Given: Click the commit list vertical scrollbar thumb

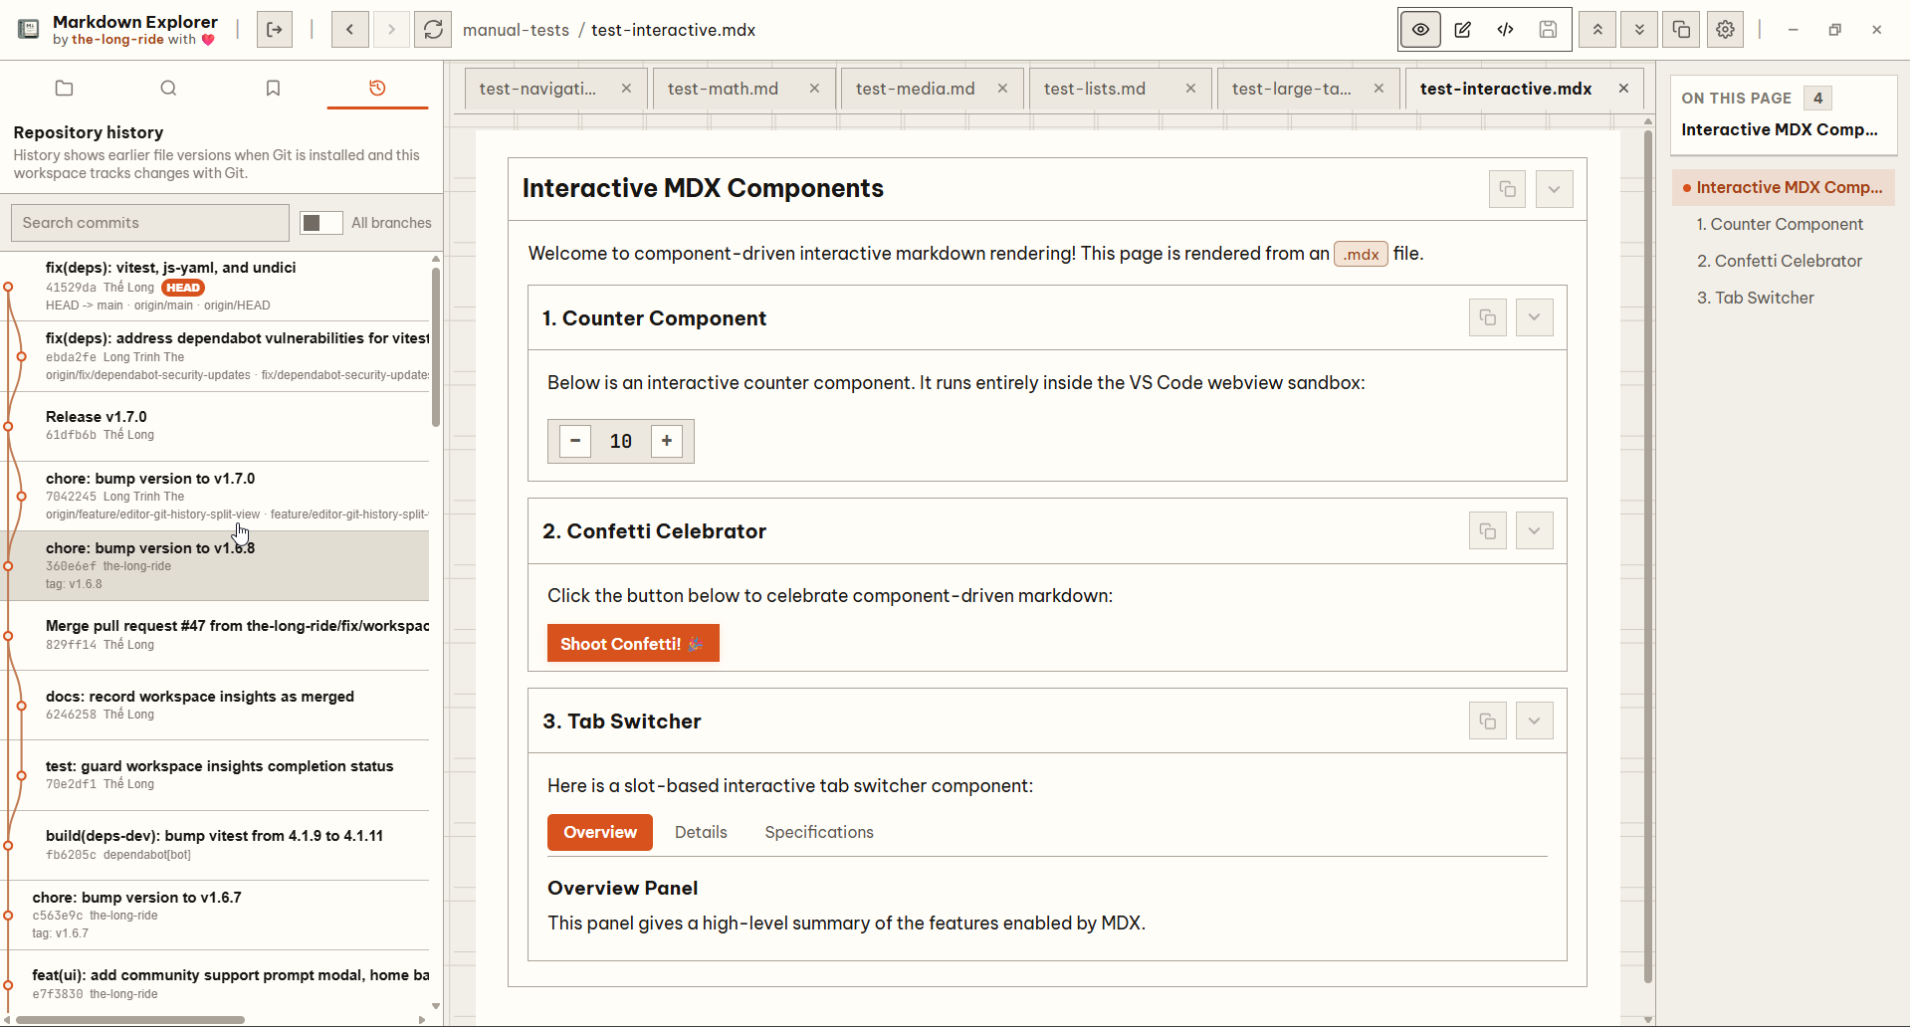Looking at the screenshot, I should tap(436, 345).
